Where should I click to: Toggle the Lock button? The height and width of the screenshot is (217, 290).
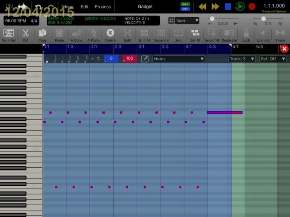pyautogui.click(x=246, y=35)
